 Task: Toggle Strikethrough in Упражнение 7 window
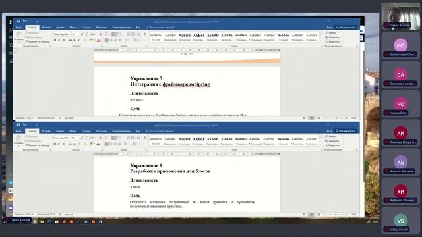(x=71, y=40)
